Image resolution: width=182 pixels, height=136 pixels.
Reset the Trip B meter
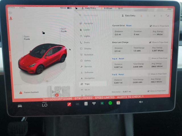[x=121, y=75]
